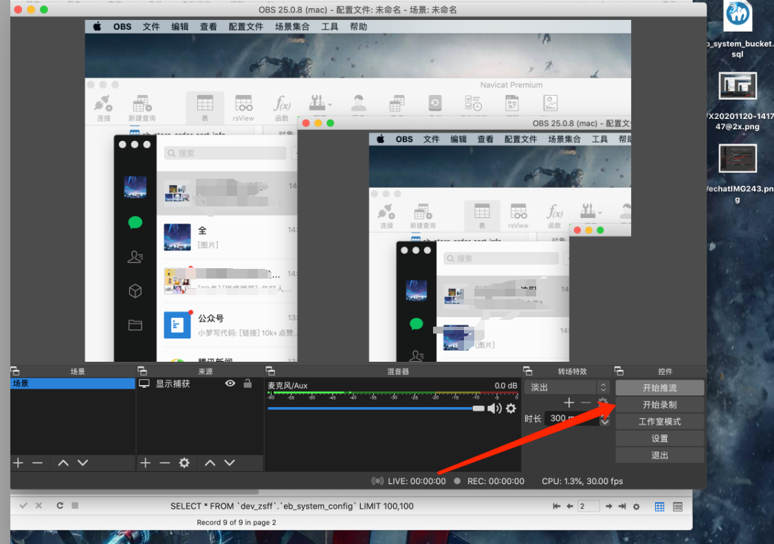This screenshot has height=544, width=774.
Task: Start streaming with the 开始推流 button
Action: coord(659,388)
